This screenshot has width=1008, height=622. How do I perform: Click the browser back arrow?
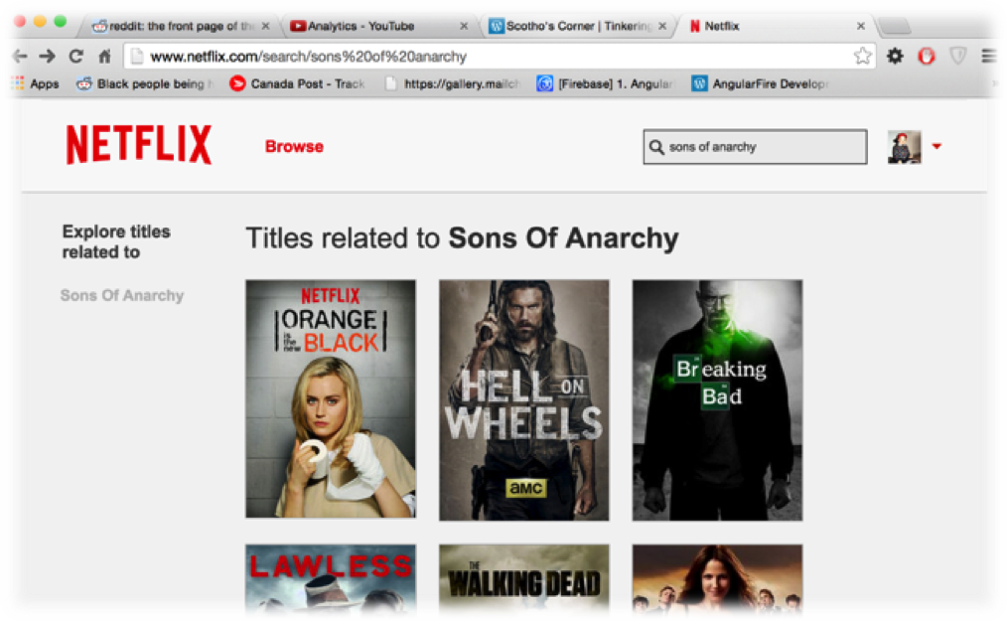[20, 57]
